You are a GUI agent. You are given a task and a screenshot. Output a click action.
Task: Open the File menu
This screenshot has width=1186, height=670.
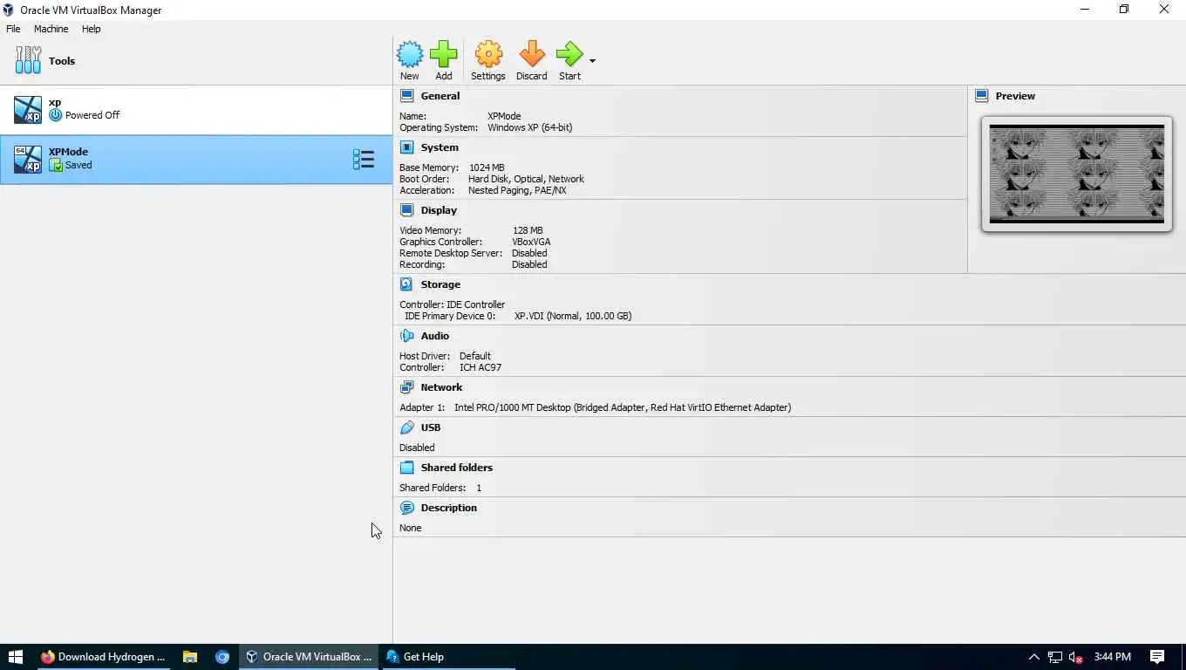(x=13, y=29)
